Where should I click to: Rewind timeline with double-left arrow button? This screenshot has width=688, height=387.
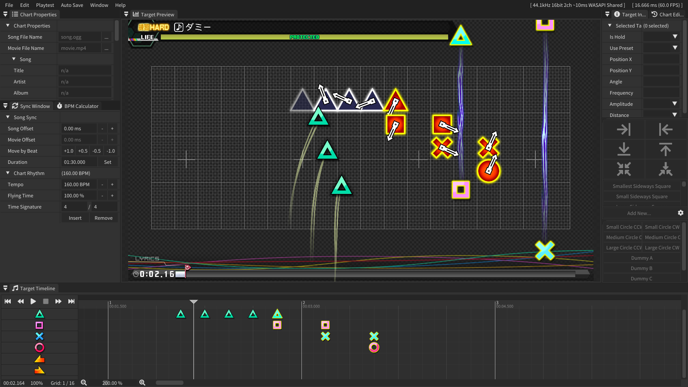21,301
